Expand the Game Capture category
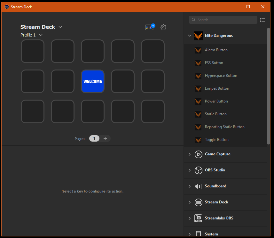 (x=190, y=154)
